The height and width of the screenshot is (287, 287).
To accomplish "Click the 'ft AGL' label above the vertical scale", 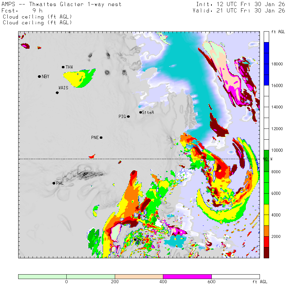I will click(x=278, y=32).
